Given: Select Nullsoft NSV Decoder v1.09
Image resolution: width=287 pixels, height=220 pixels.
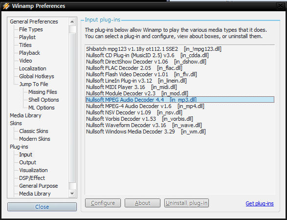Looking at the screenshot, I should coord(180,112).
